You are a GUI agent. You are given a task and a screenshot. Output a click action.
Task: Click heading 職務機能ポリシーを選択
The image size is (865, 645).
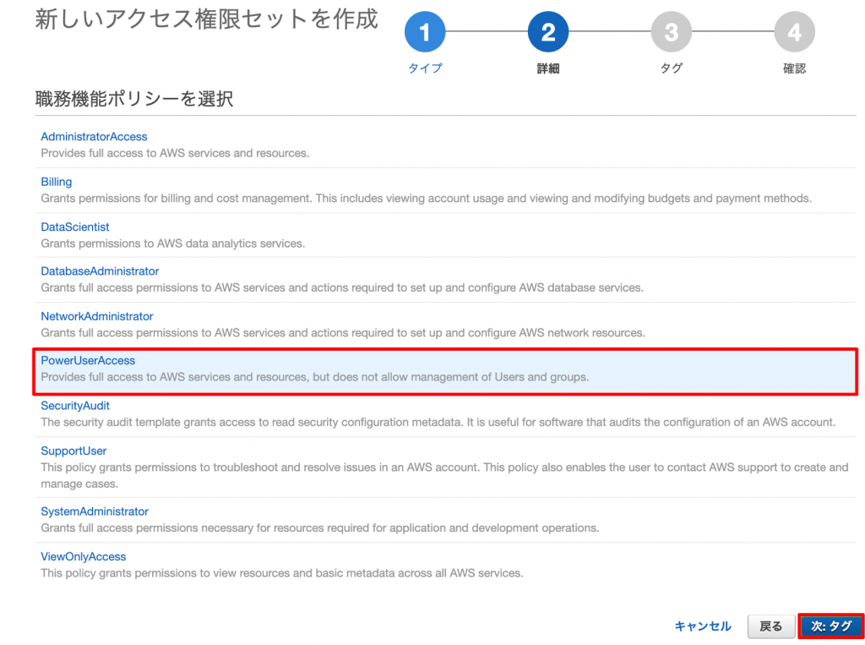[134, 99]
